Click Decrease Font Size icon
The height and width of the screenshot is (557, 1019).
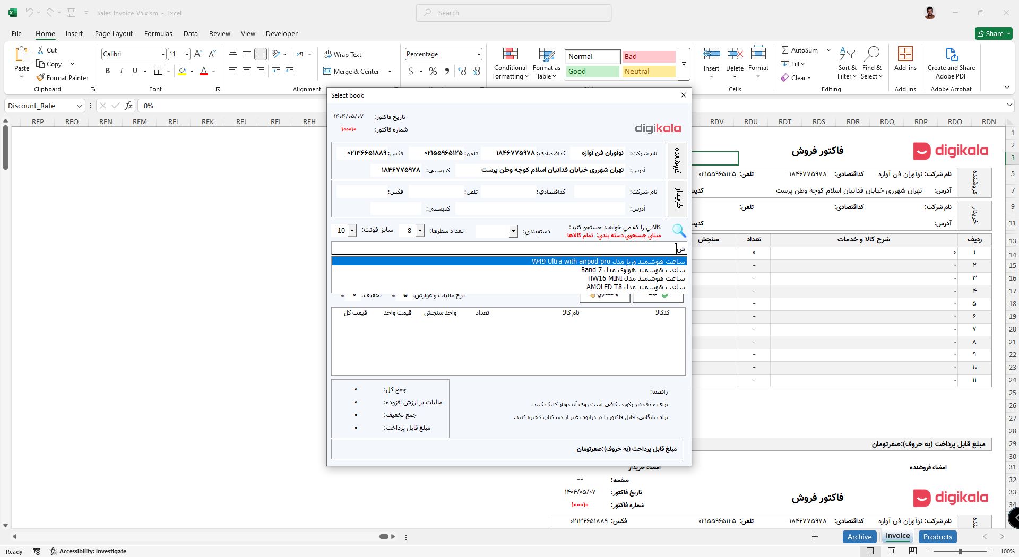212,54
